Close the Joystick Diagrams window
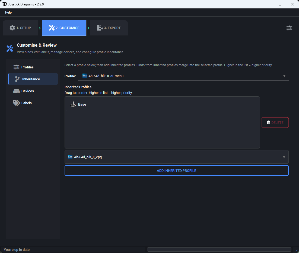Image resolution: width=299 pixels, height=253 pixels. 292,4
